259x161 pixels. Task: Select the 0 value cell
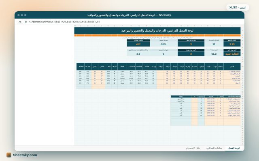(x=163, y=54)
